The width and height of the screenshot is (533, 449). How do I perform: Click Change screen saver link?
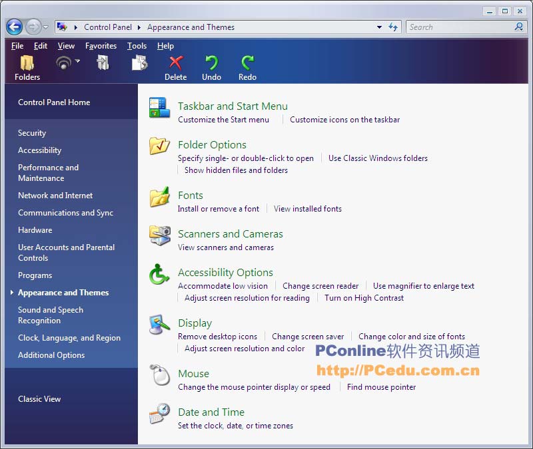308,337
